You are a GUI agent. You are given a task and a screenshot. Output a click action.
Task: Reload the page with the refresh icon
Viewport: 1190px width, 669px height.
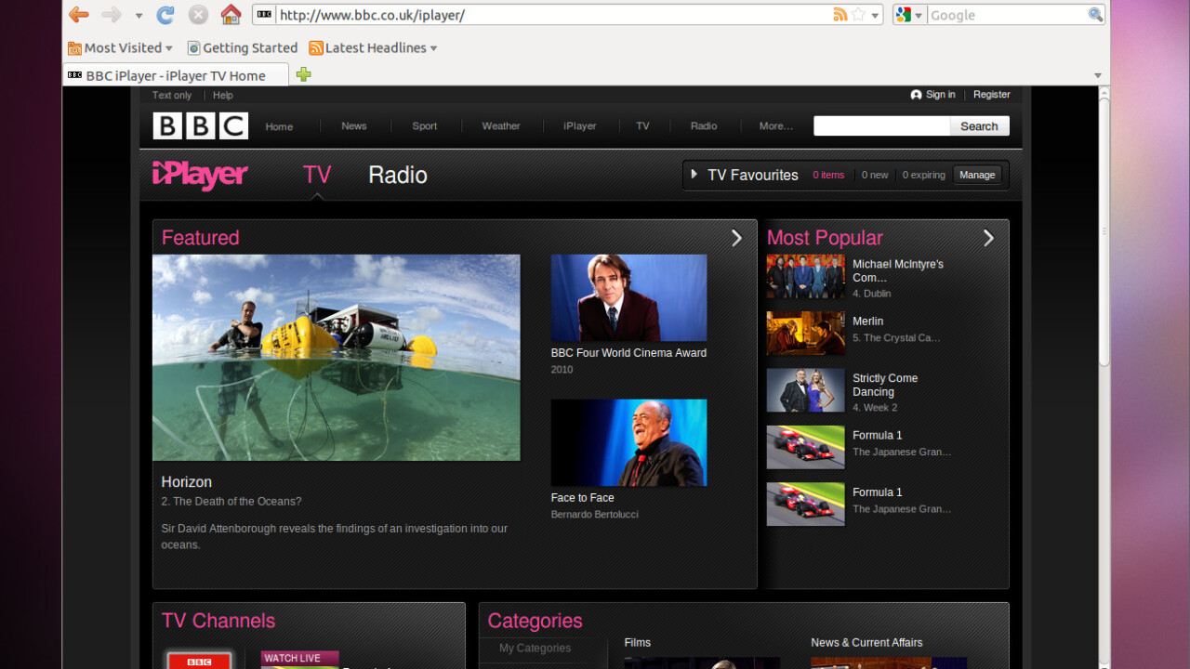click(165, 15)
